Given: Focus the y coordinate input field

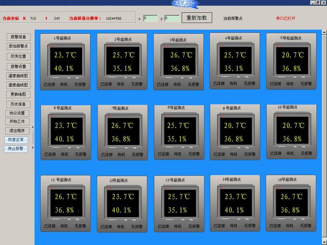Looking at the screenshot, I should coord(172,18).
